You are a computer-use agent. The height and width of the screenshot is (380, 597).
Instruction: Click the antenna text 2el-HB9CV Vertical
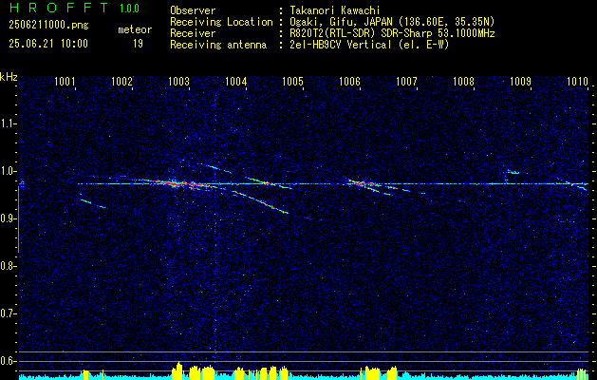(x=339, y=45)
